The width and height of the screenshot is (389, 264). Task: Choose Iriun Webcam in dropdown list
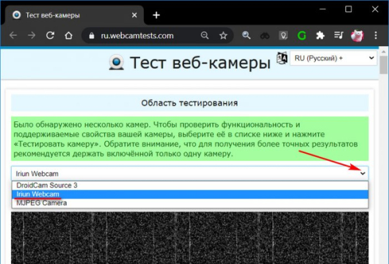[x=38, y=194]
